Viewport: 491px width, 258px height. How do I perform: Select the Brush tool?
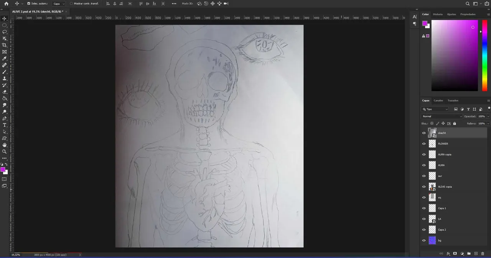point(5,72)
